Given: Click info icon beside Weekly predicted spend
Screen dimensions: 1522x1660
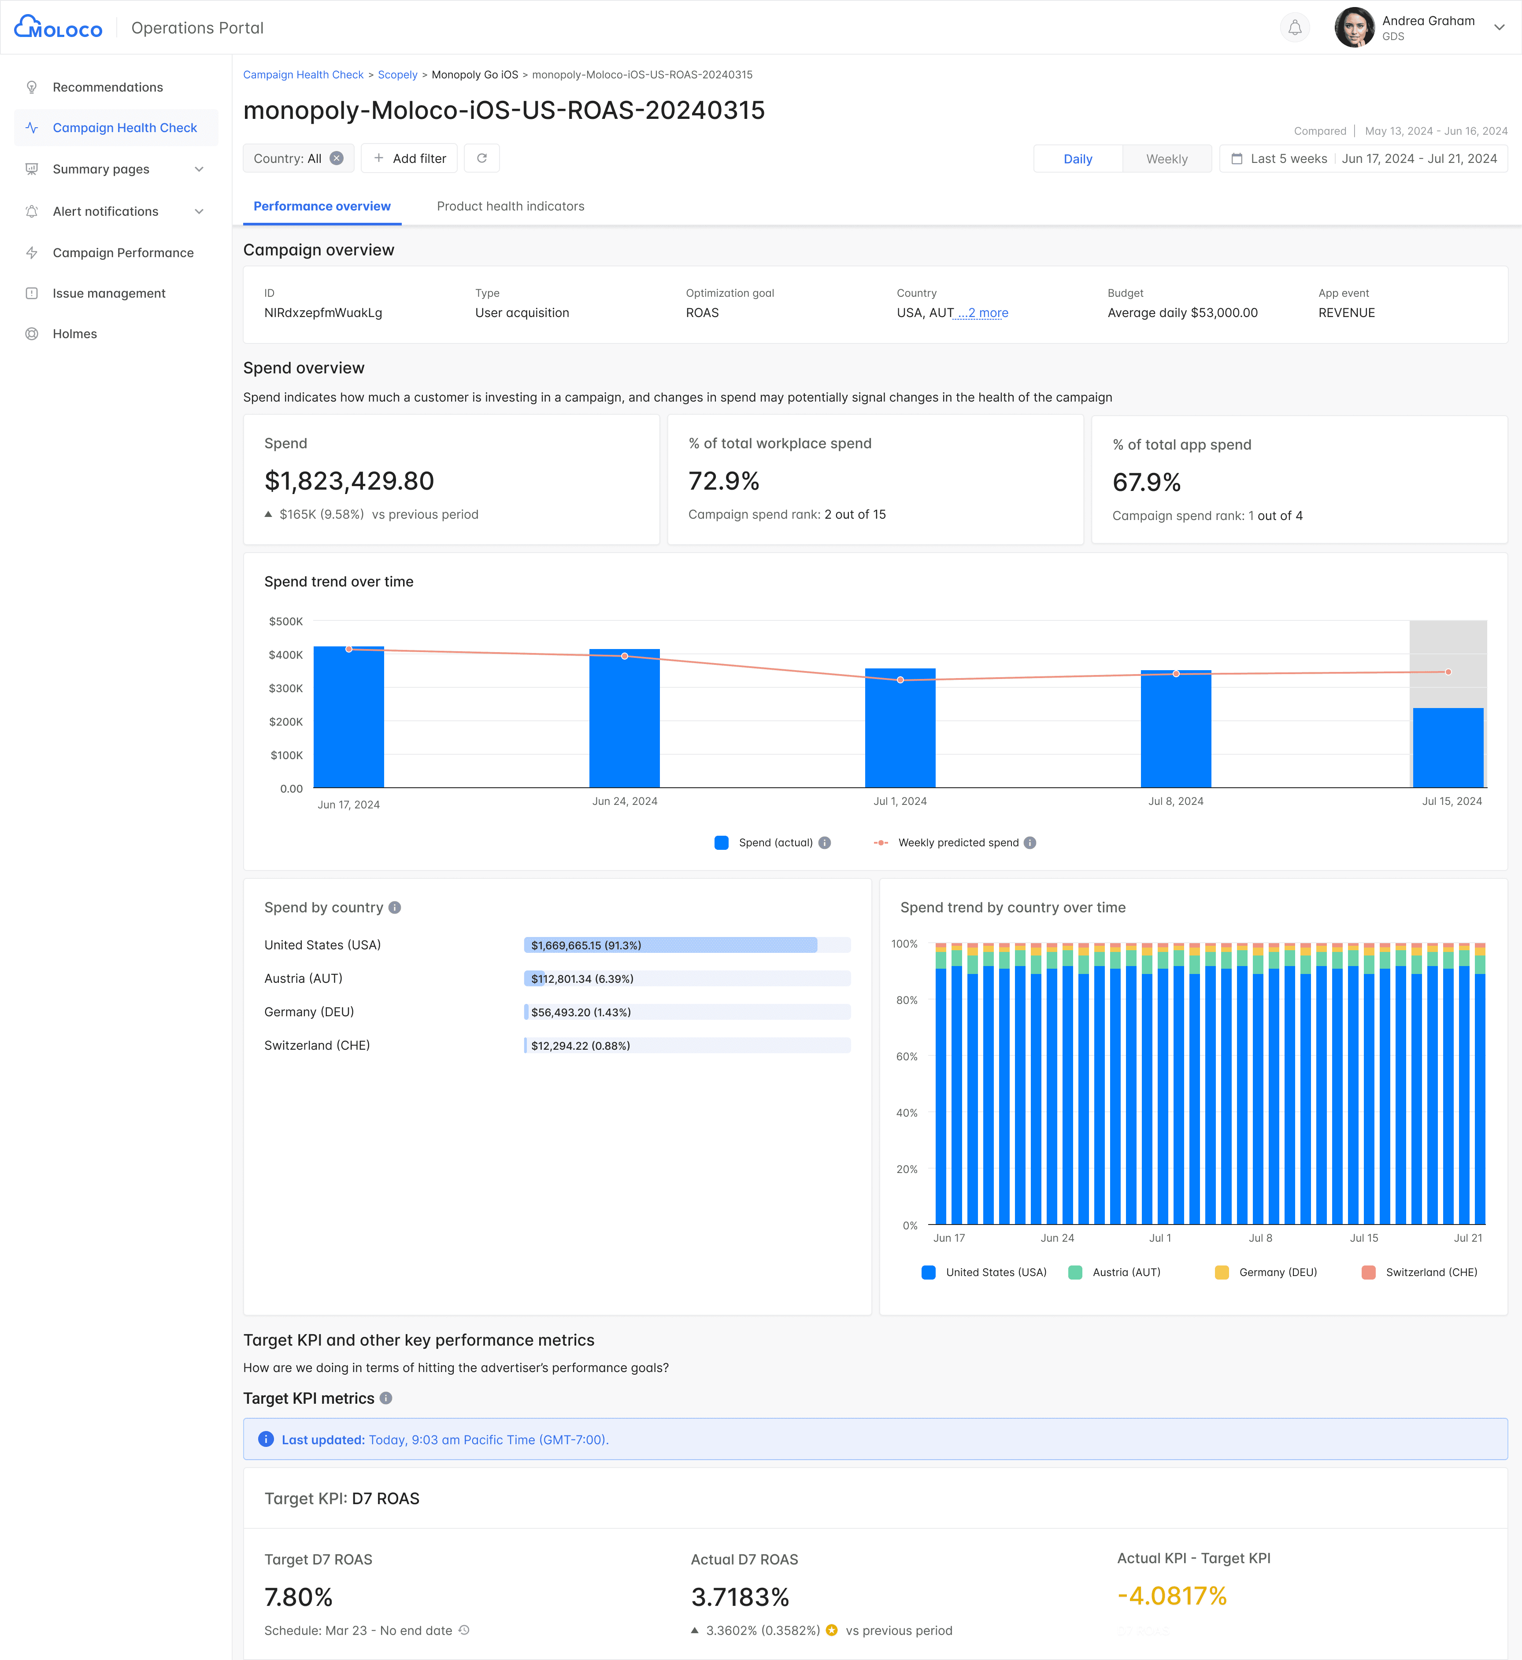Looking at the screenshot, I should pyautogui.click(x=1029, y=842).
